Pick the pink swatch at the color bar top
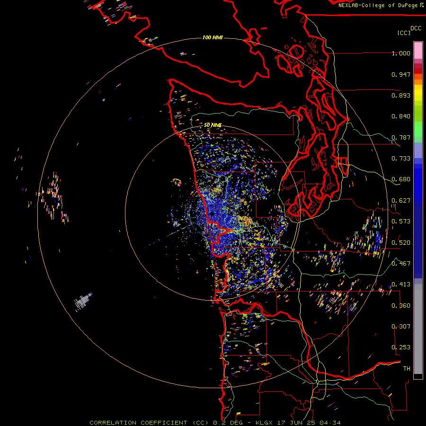The height and width of the screenshot is (426, 426). (418, 51)
